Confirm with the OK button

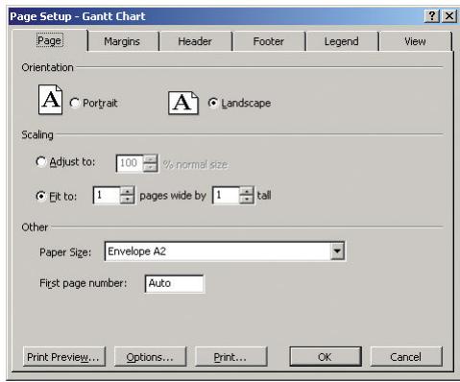(x=326, y=357)
